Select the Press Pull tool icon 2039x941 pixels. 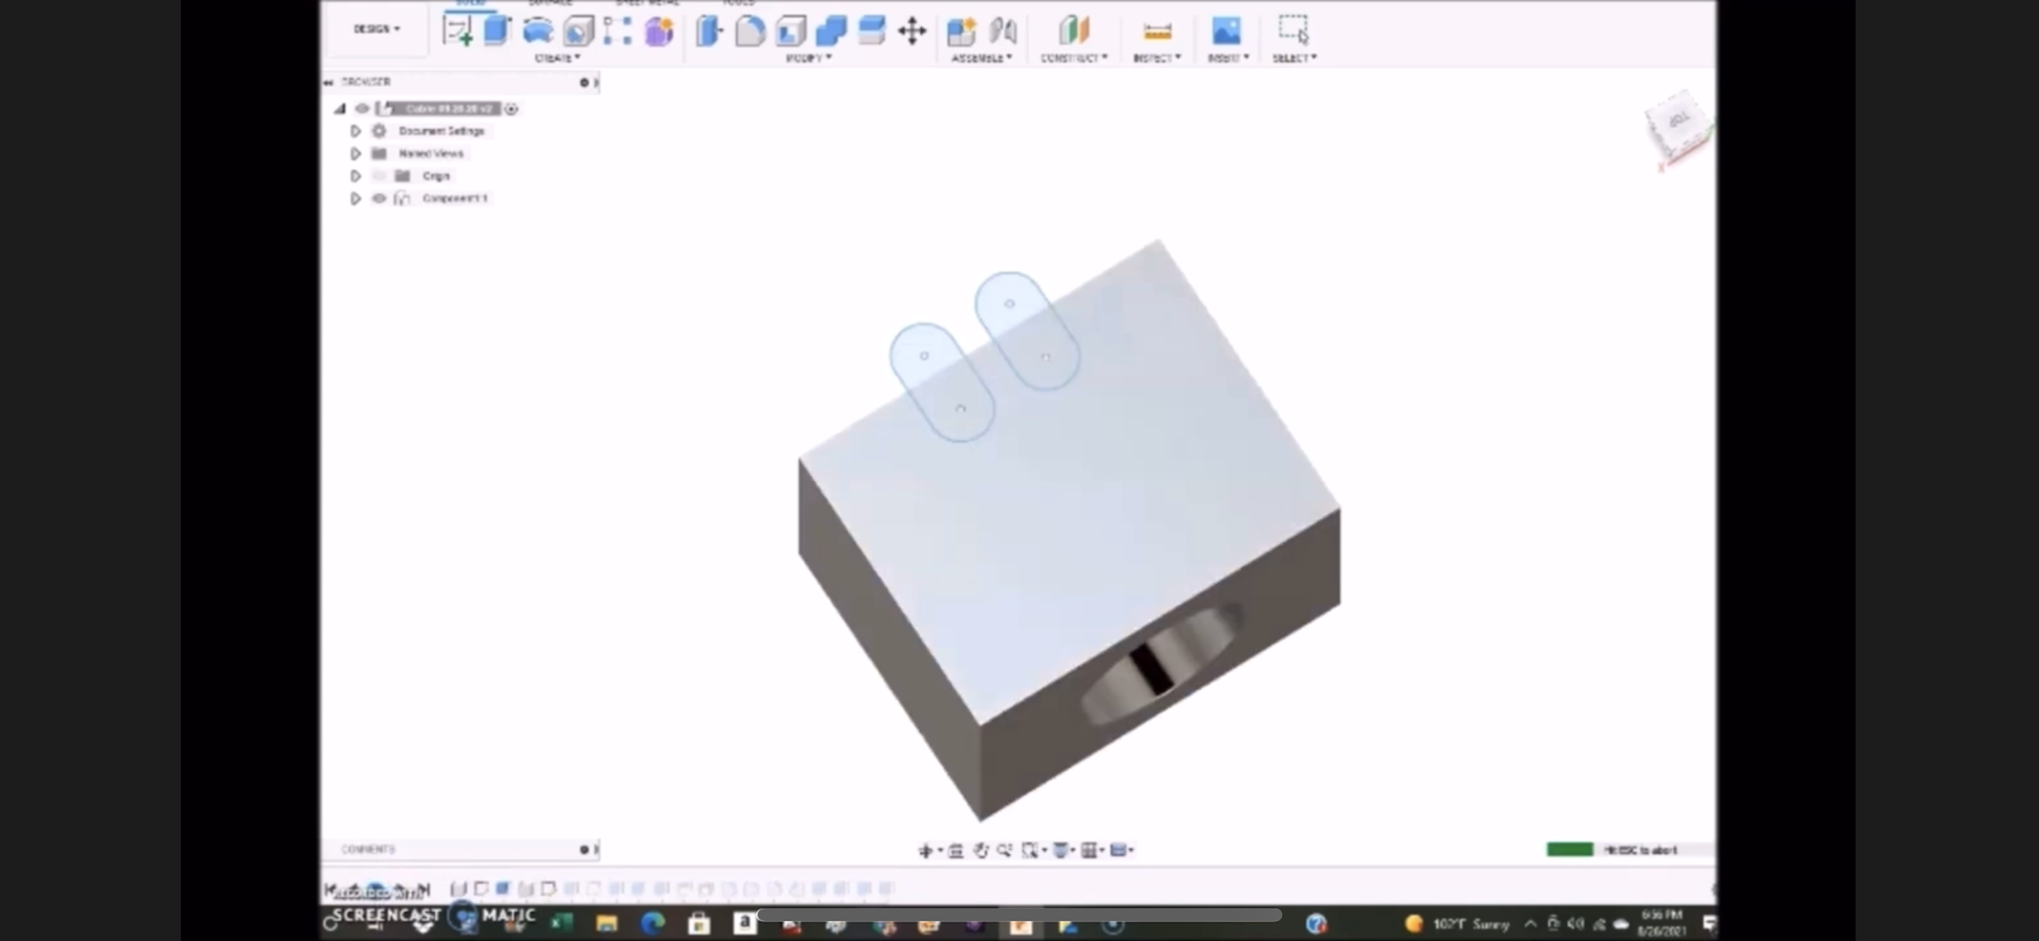(x=709, y=31)
